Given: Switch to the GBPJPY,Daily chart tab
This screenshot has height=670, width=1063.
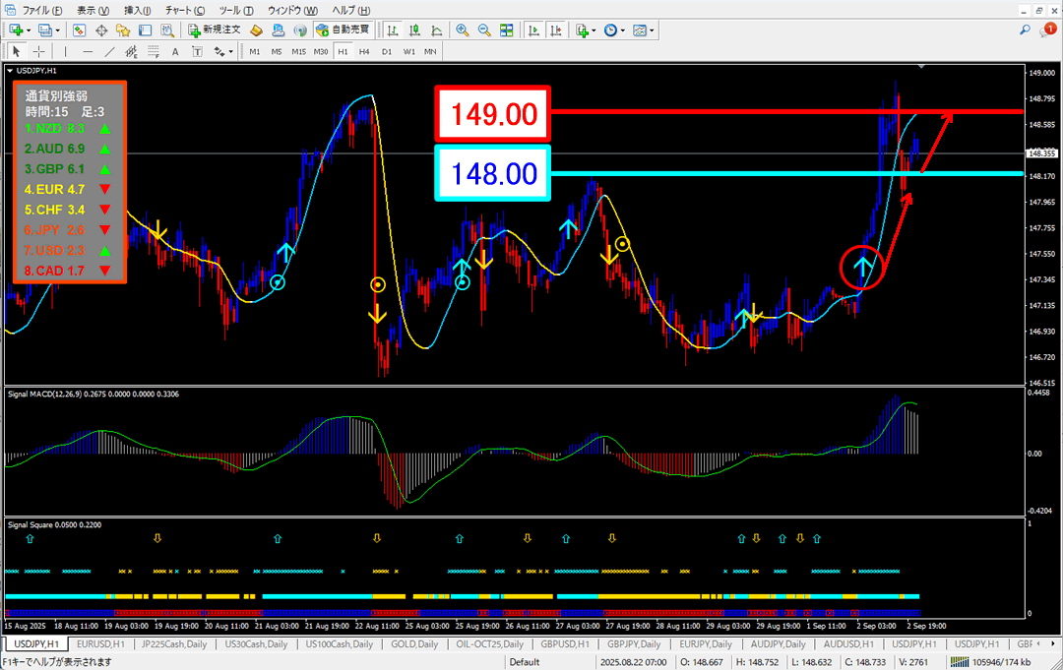Looking at the screenshot, I should (x=634, y=644).
